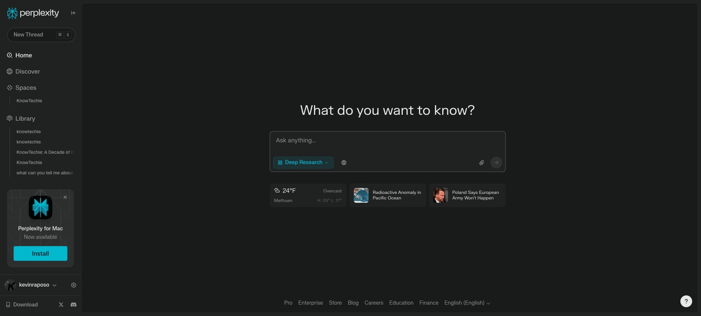Click the Enterprise footer link
This screenshot has height=316, width=701.
point(310,303)
